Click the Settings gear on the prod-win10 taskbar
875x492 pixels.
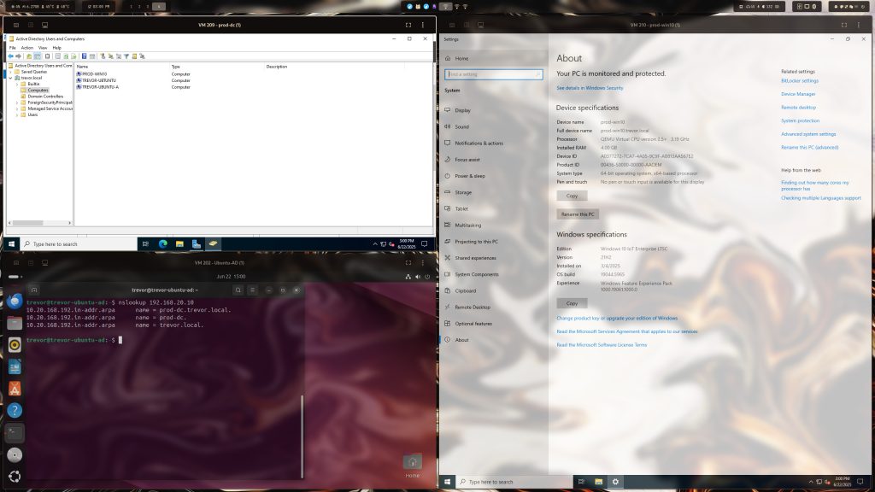pos(615,482)
